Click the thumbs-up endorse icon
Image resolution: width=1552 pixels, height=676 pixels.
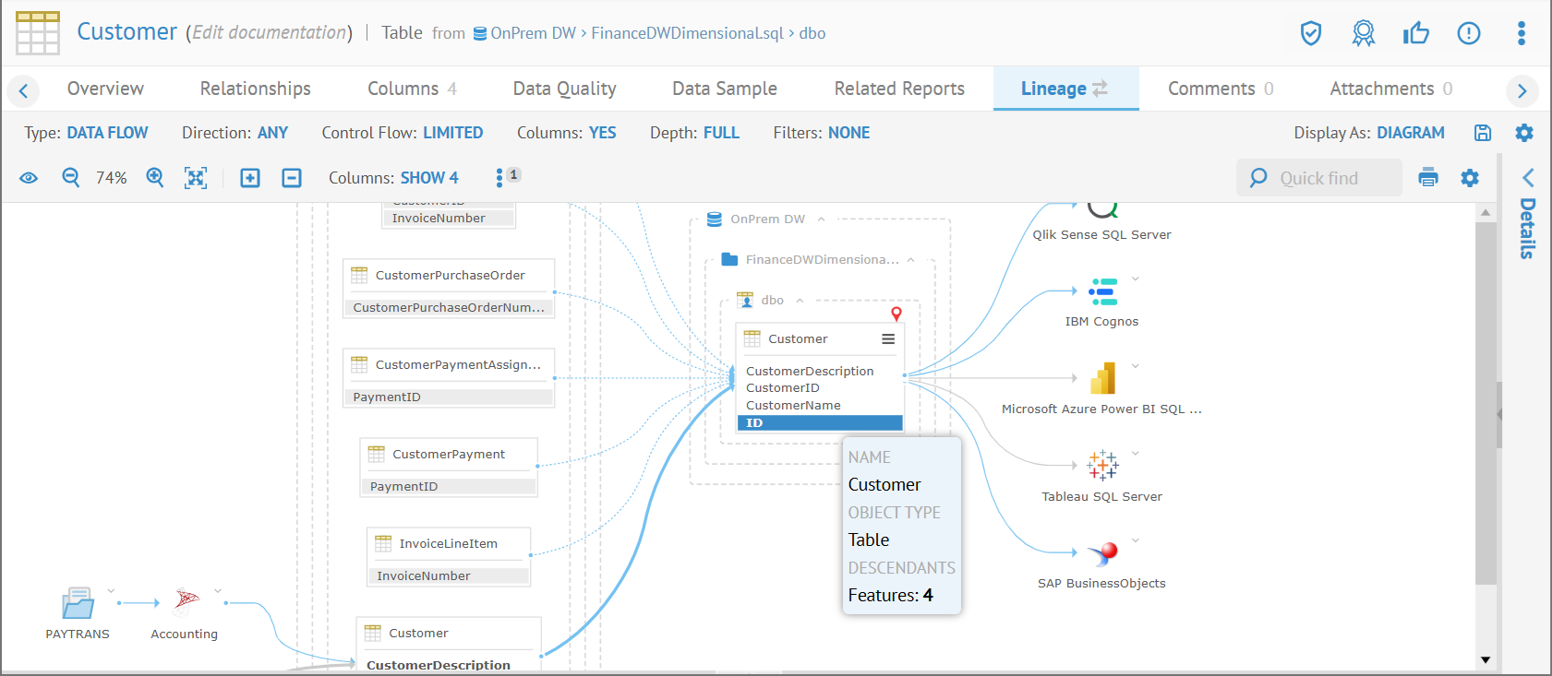(x=1415, y=34)
